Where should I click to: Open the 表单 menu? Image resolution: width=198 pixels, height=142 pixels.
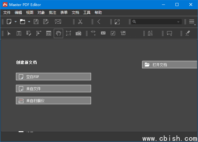coord(64,13)
